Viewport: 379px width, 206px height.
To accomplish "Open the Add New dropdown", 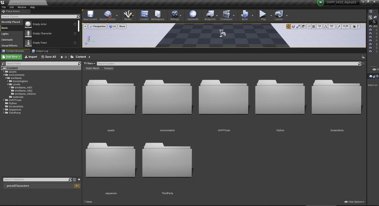I will point(11,57).
